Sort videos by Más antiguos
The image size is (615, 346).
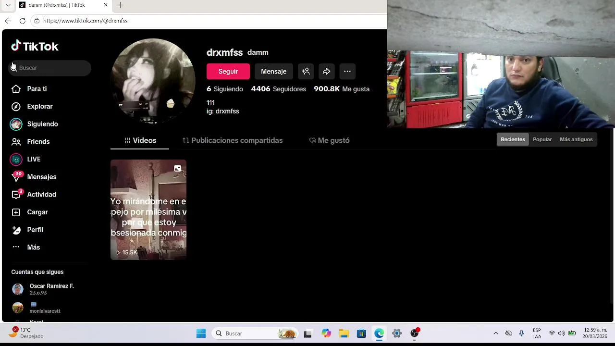point(576,139)
